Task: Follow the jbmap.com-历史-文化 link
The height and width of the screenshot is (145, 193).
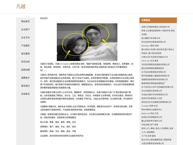Action: [150, 113]
